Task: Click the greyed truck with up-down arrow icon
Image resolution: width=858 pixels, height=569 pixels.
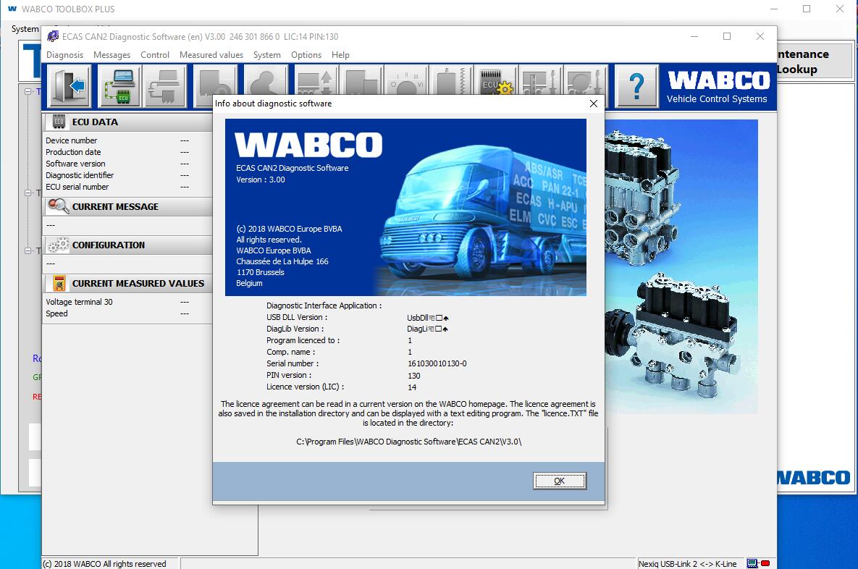Action: pyautogui.click(x=316, y=80)
